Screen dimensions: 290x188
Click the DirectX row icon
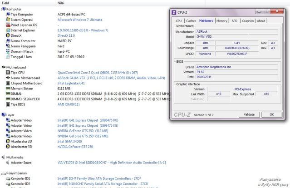coord(8,35)
